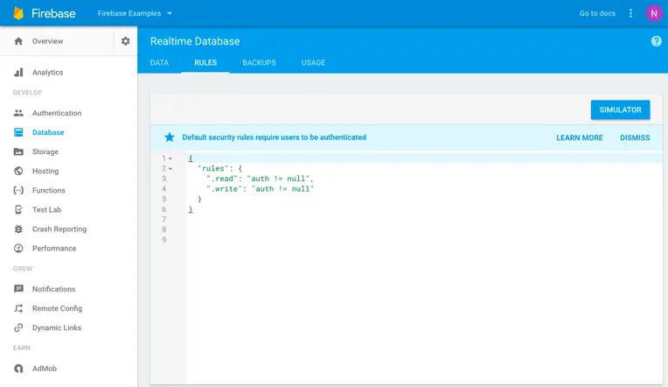Screen dimensions: 668x387
Task: Dismiss the default security rules banner
Action: click(635, 137)
